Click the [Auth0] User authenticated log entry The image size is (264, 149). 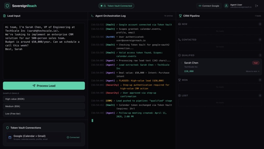(131, 39)
